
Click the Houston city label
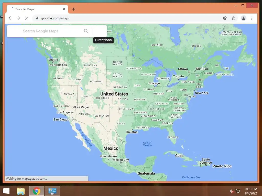tap(132, 132)
